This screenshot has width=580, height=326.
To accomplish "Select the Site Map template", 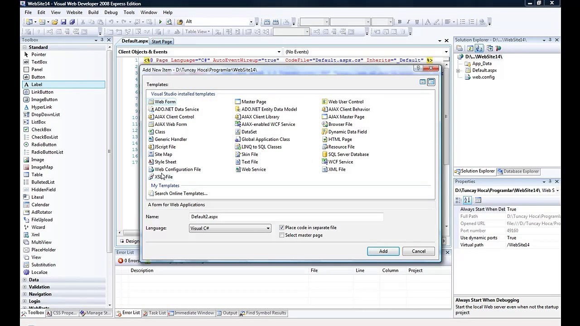I will [160, 154].
